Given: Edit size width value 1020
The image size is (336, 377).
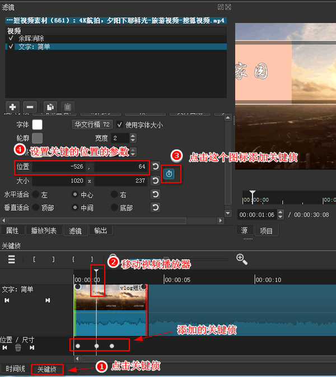Looking at the screenshot, I should point(59,180).
